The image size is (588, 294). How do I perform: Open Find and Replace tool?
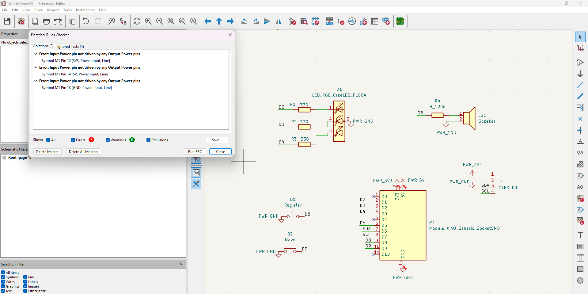point(123,21)
